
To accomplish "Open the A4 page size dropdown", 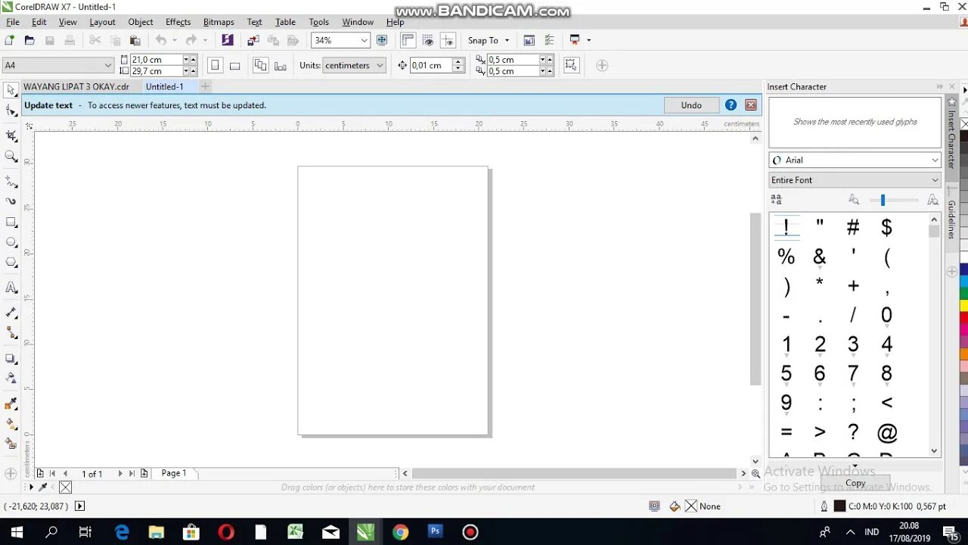I will (107, 65).
